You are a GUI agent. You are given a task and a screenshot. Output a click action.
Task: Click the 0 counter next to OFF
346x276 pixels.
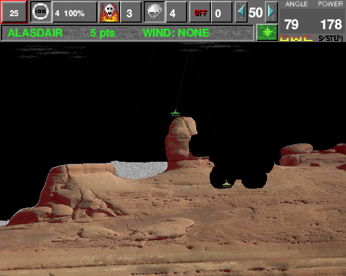tap(222, 12)
